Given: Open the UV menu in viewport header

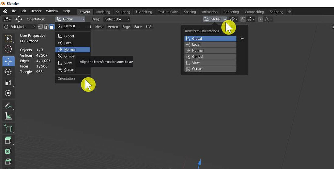Looking at the screenshot, I should coord(148,27).
